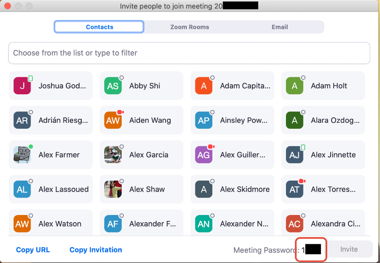Click Adrián Riesg... AR avatar
The image size is (380, 263).
[x=22, y=120]
